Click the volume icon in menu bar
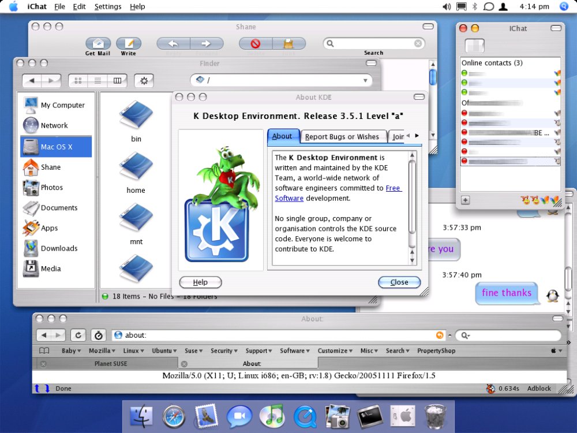The height and width of the screenshot is (433, 577). (x=447, y=6)
